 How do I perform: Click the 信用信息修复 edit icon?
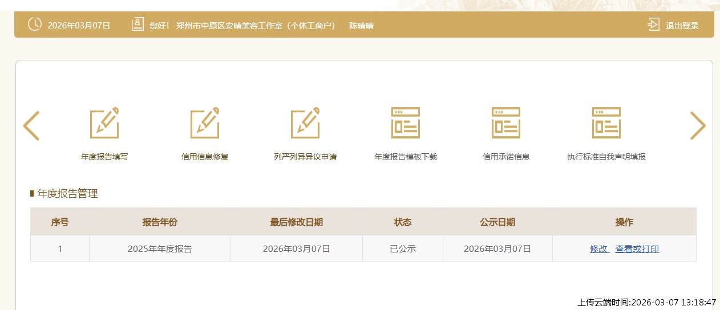coord(205,123)
